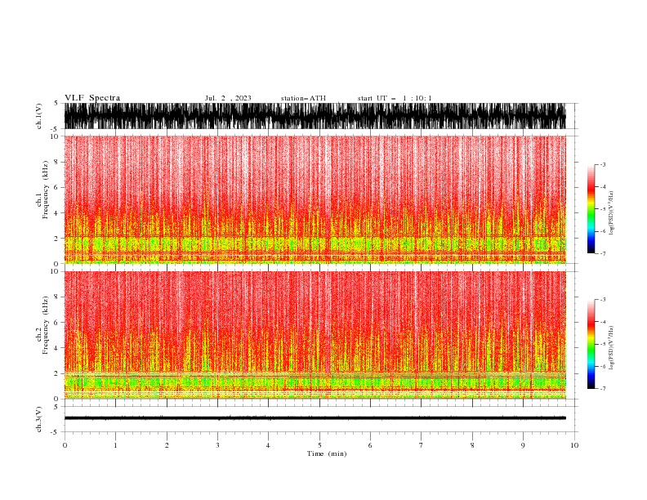Click the ch.2 colorbar "-5" label

tap(603, 344)
